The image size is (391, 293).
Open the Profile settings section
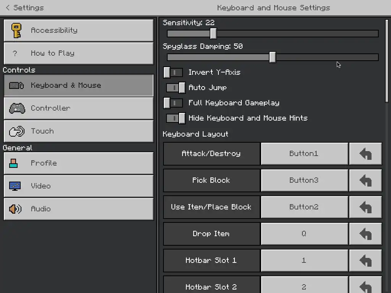[79, 163]
